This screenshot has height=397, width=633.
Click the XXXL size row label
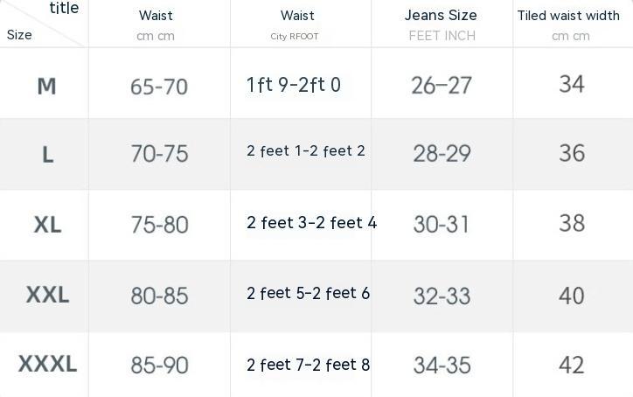47,364
